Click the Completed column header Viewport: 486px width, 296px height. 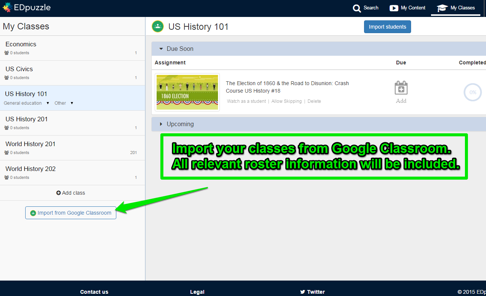coord(472,63)
